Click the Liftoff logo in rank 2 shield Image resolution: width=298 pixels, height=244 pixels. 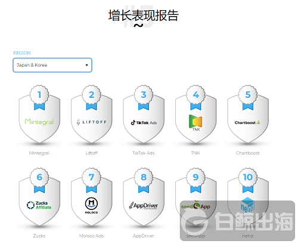click(91, 122)
